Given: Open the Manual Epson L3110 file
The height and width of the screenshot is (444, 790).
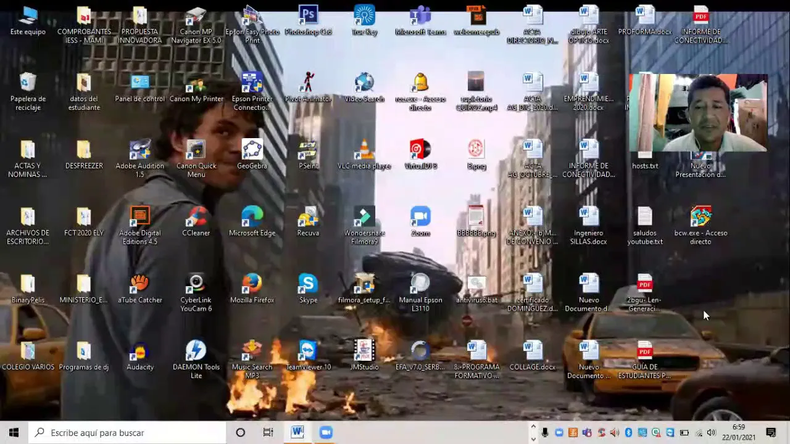Looking at the screenshot, I should pos(420,294).
